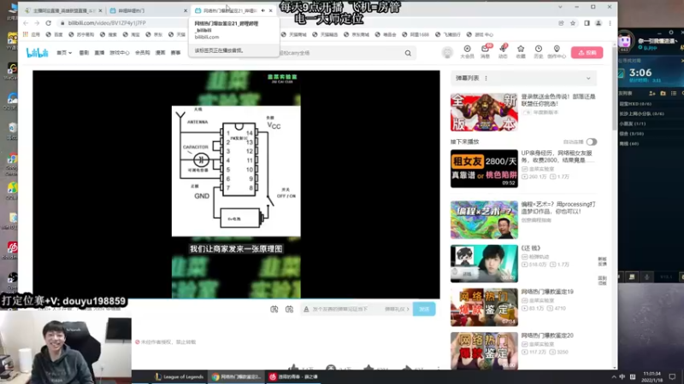The width and height of the screenshot is (684, 384).
Task: Open the 《还钱》 video thumbnail
Action: coord(484,264)
